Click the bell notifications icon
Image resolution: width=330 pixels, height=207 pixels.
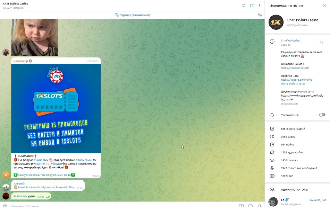[272, 115]
